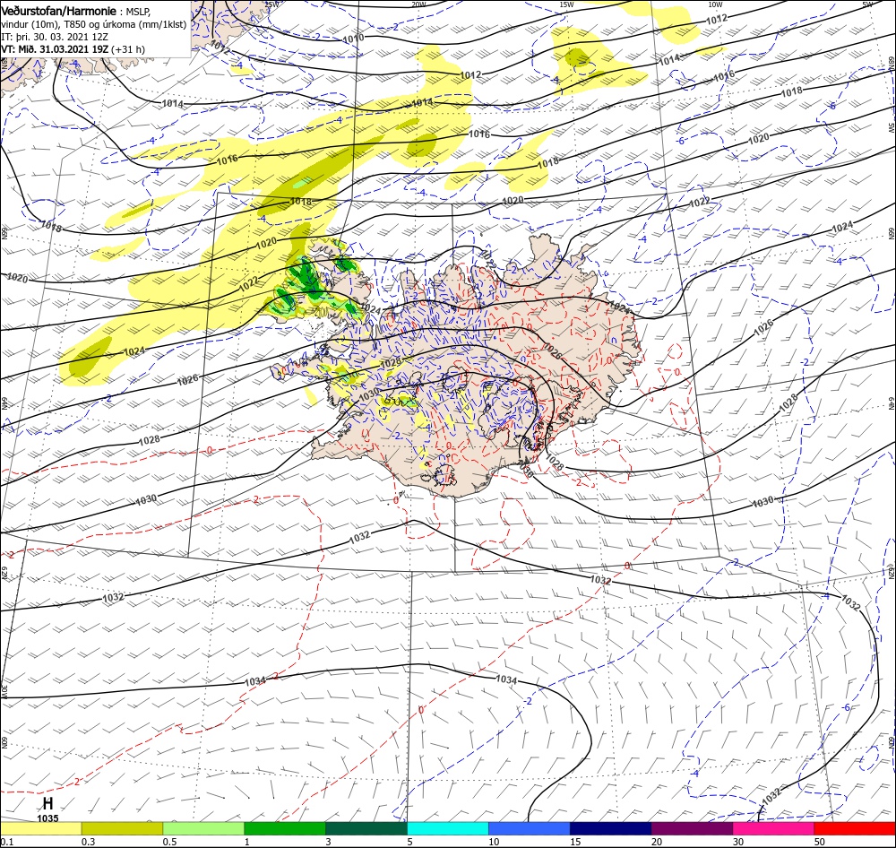Pick the light green 0.5 mm legend swatch

coord(203,829)
